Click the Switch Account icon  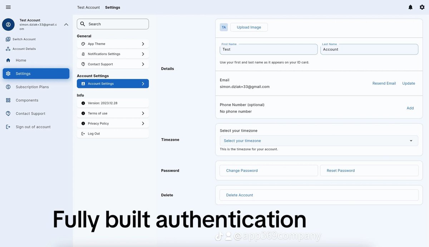[x=8, y=39]
